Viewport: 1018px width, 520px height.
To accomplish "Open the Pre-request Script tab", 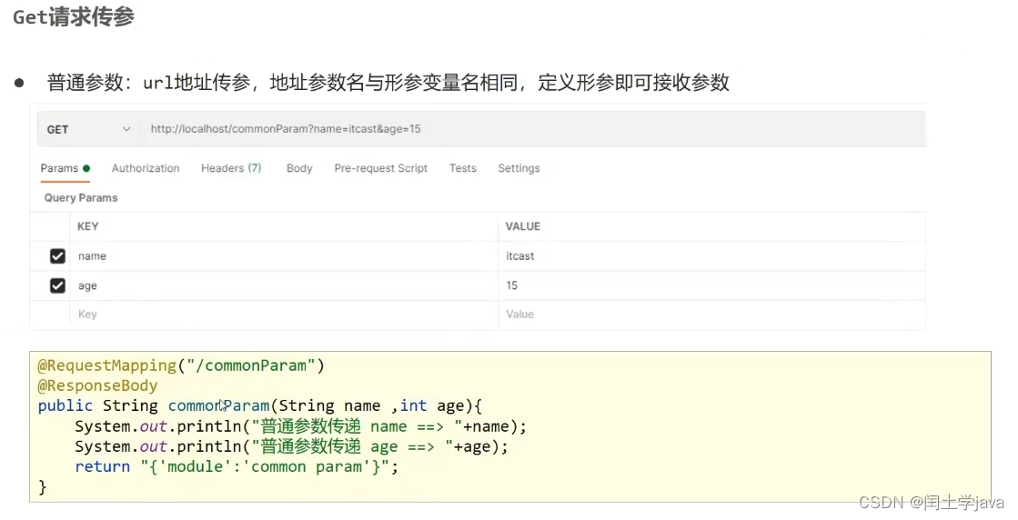I will (x=381, y=168).
